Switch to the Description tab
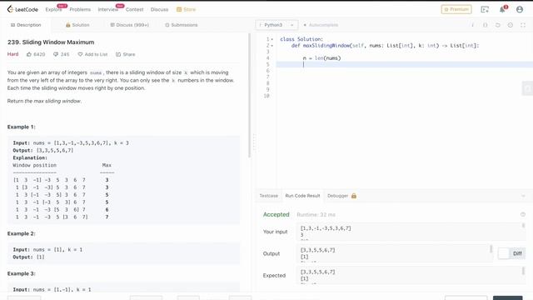This screenshot has height=300, width=533. [26, 25]
